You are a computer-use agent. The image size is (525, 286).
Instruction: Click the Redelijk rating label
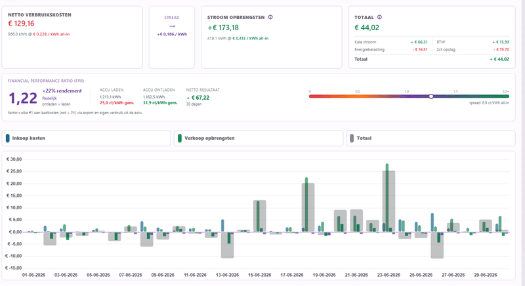49,98
